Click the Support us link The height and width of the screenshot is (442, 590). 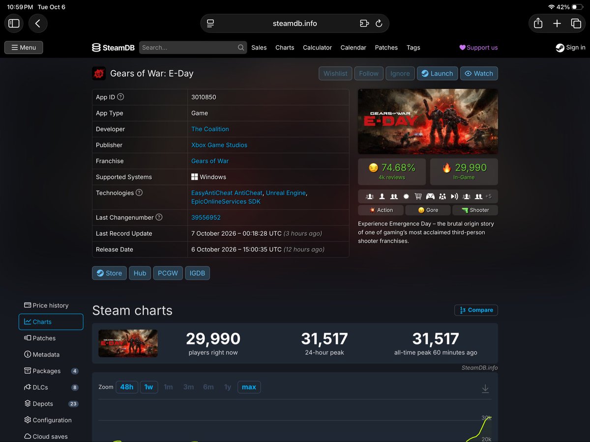pyautogui.click(x=478, y=48)
